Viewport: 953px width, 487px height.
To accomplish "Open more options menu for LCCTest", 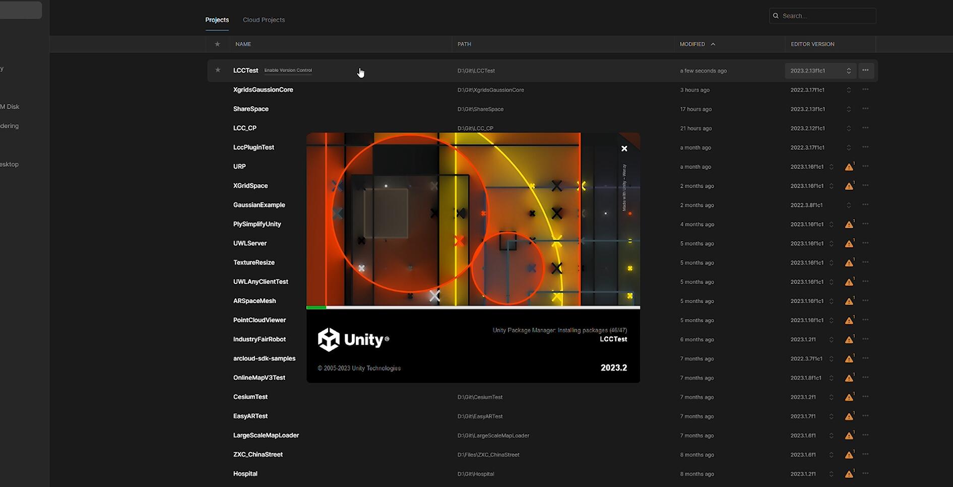I will tap(865, 70).
